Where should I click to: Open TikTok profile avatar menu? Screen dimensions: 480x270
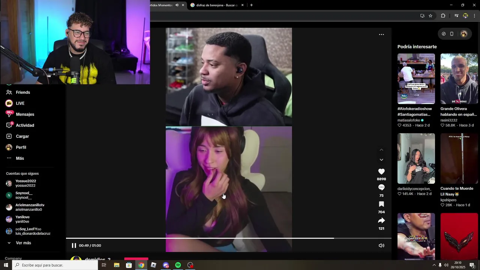click(464, 34)
